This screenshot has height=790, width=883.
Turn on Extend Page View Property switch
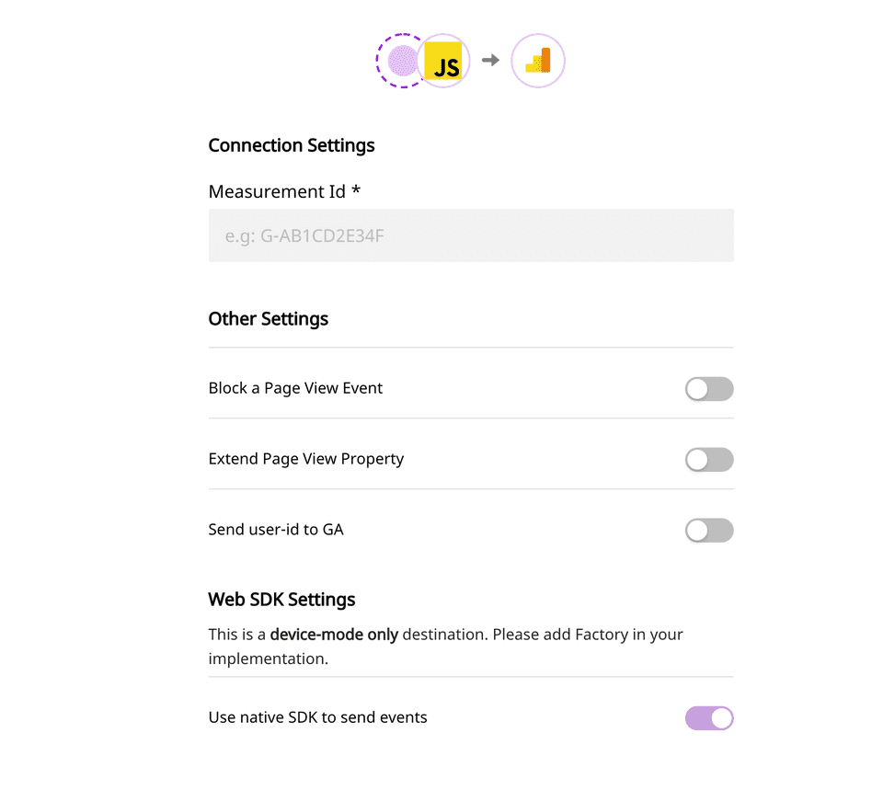(709, 460)
